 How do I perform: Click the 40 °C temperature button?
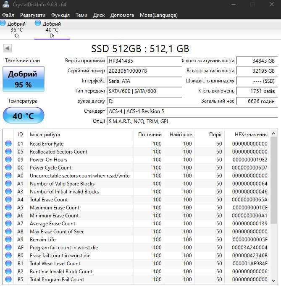[23, 115]
